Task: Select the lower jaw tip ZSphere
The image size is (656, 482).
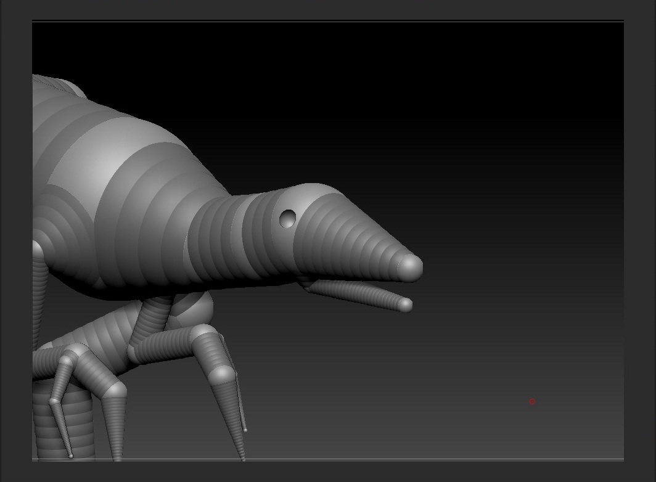Action: coord(405,304)
